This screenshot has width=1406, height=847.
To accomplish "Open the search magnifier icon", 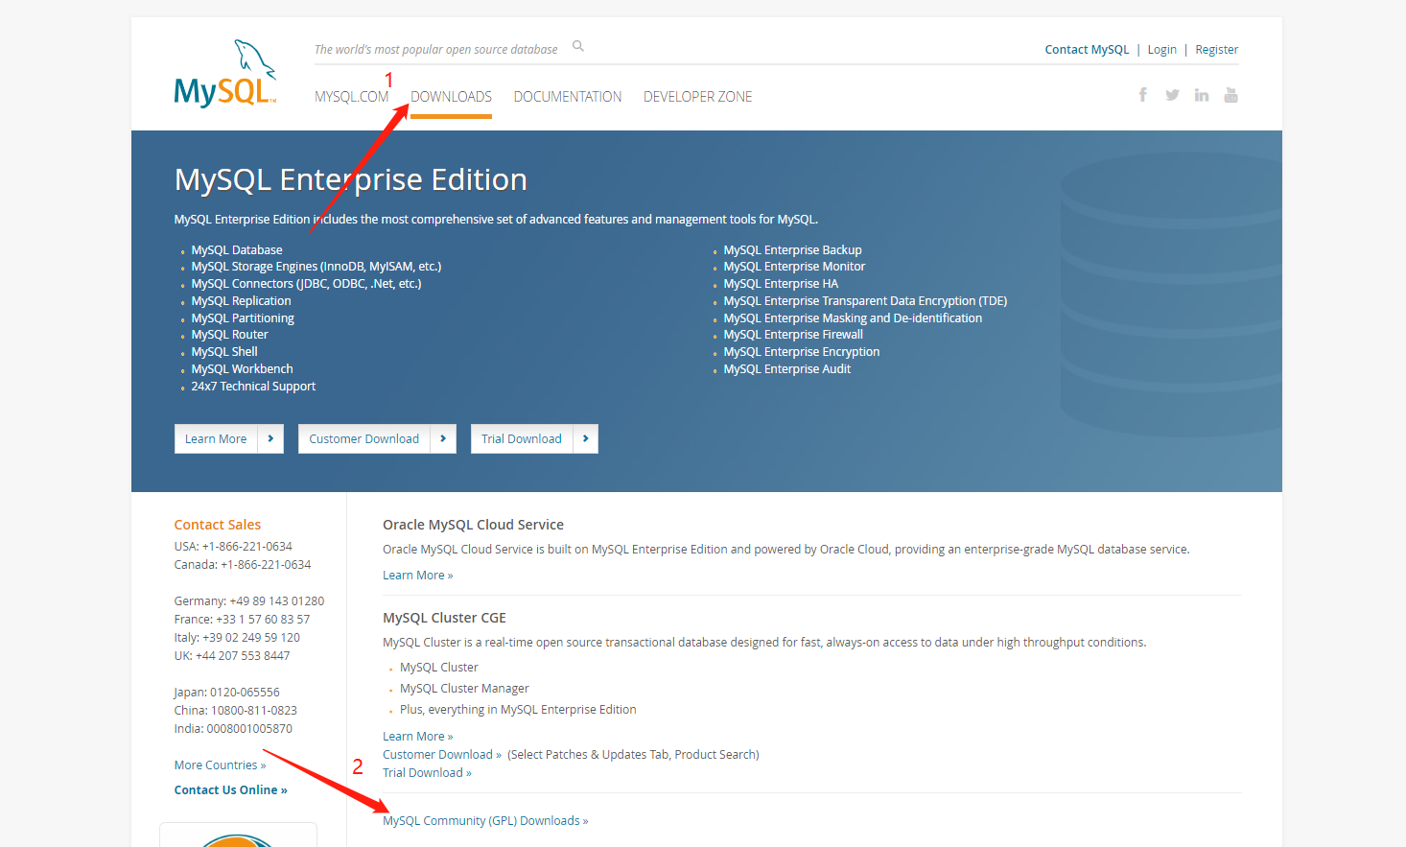I will (578, 46).
